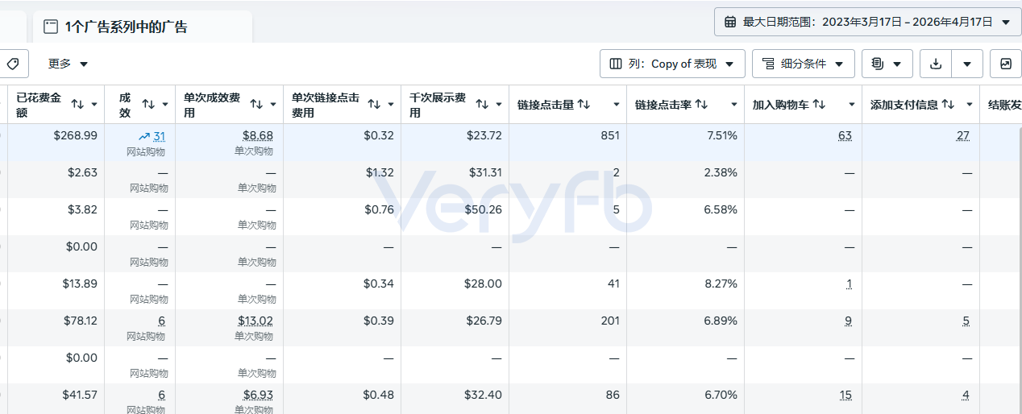
Task: Open the 最大日期范围 date range picker
Action: (867, 22)
